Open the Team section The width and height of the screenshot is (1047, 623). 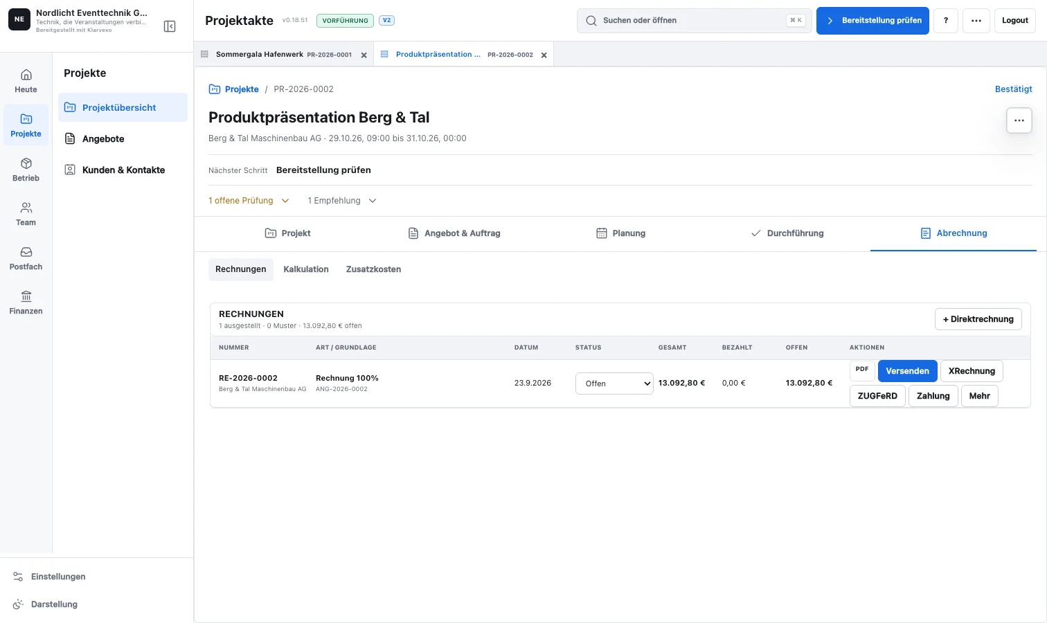coord(26,214)
